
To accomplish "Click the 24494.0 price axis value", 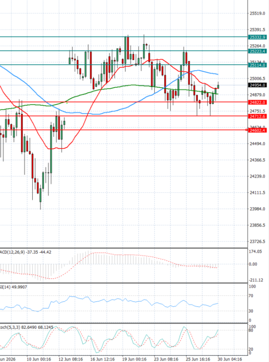I will pos(257,143).
